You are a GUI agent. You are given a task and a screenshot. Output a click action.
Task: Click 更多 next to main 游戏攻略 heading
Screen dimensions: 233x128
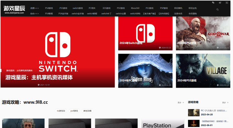pyautogui.click(x=181, y=103)
